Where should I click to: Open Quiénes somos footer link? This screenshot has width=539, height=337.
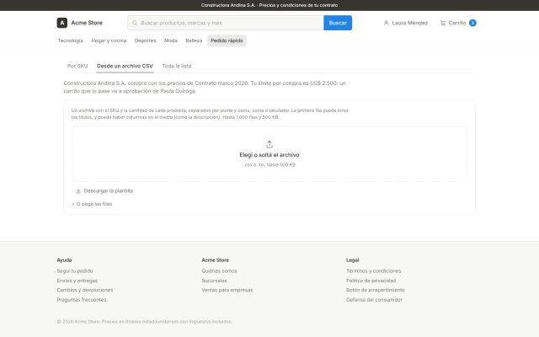(219, 271)
